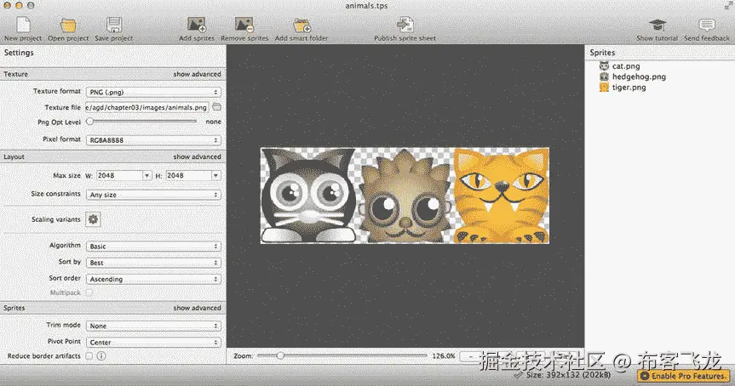Viewport: 735px width, 386px height.
Task: Open the Pivot Point dropdown
Action: click(x=152, y=342)
